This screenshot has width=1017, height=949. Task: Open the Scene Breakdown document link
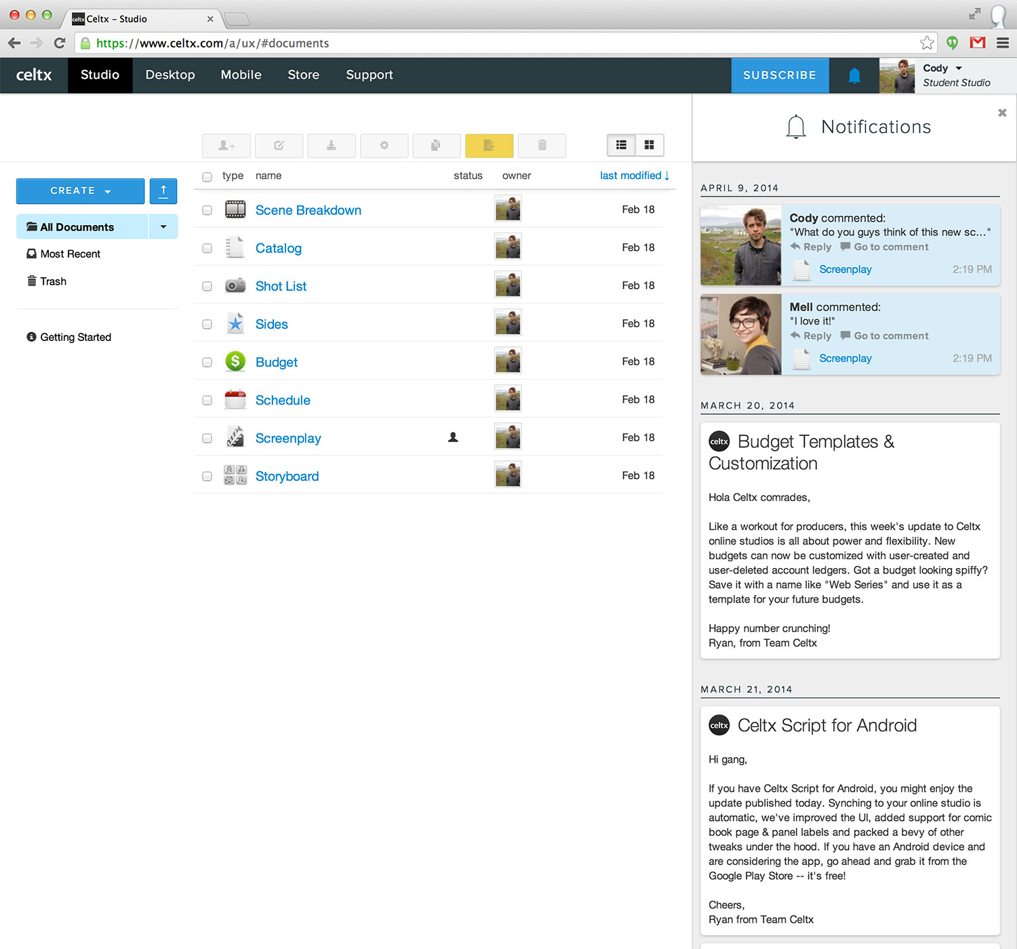pos(308,210)
